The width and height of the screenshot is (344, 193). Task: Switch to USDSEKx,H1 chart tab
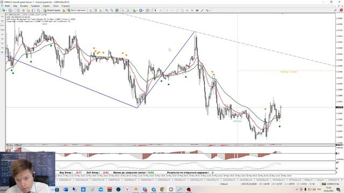tap(180, 180)
